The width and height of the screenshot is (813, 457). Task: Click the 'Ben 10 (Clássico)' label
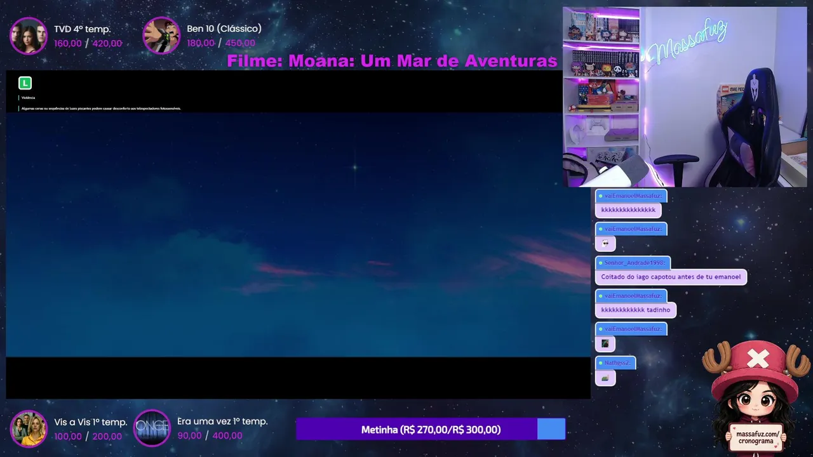[x=224, y=29]
